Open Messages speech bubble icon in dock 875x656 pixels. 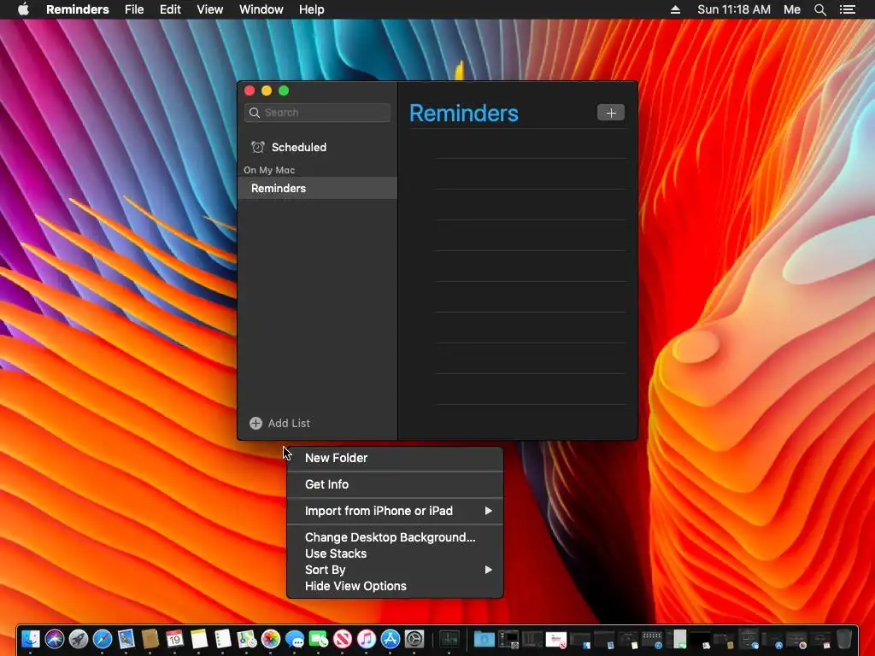pos(295,639)
